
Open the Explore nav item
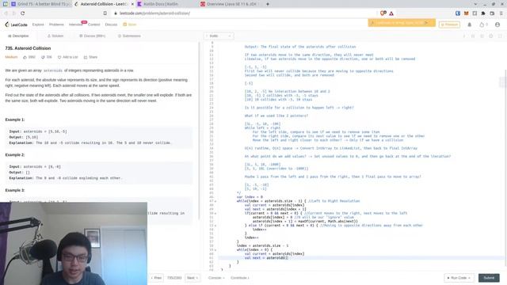[x=38, y=25]
